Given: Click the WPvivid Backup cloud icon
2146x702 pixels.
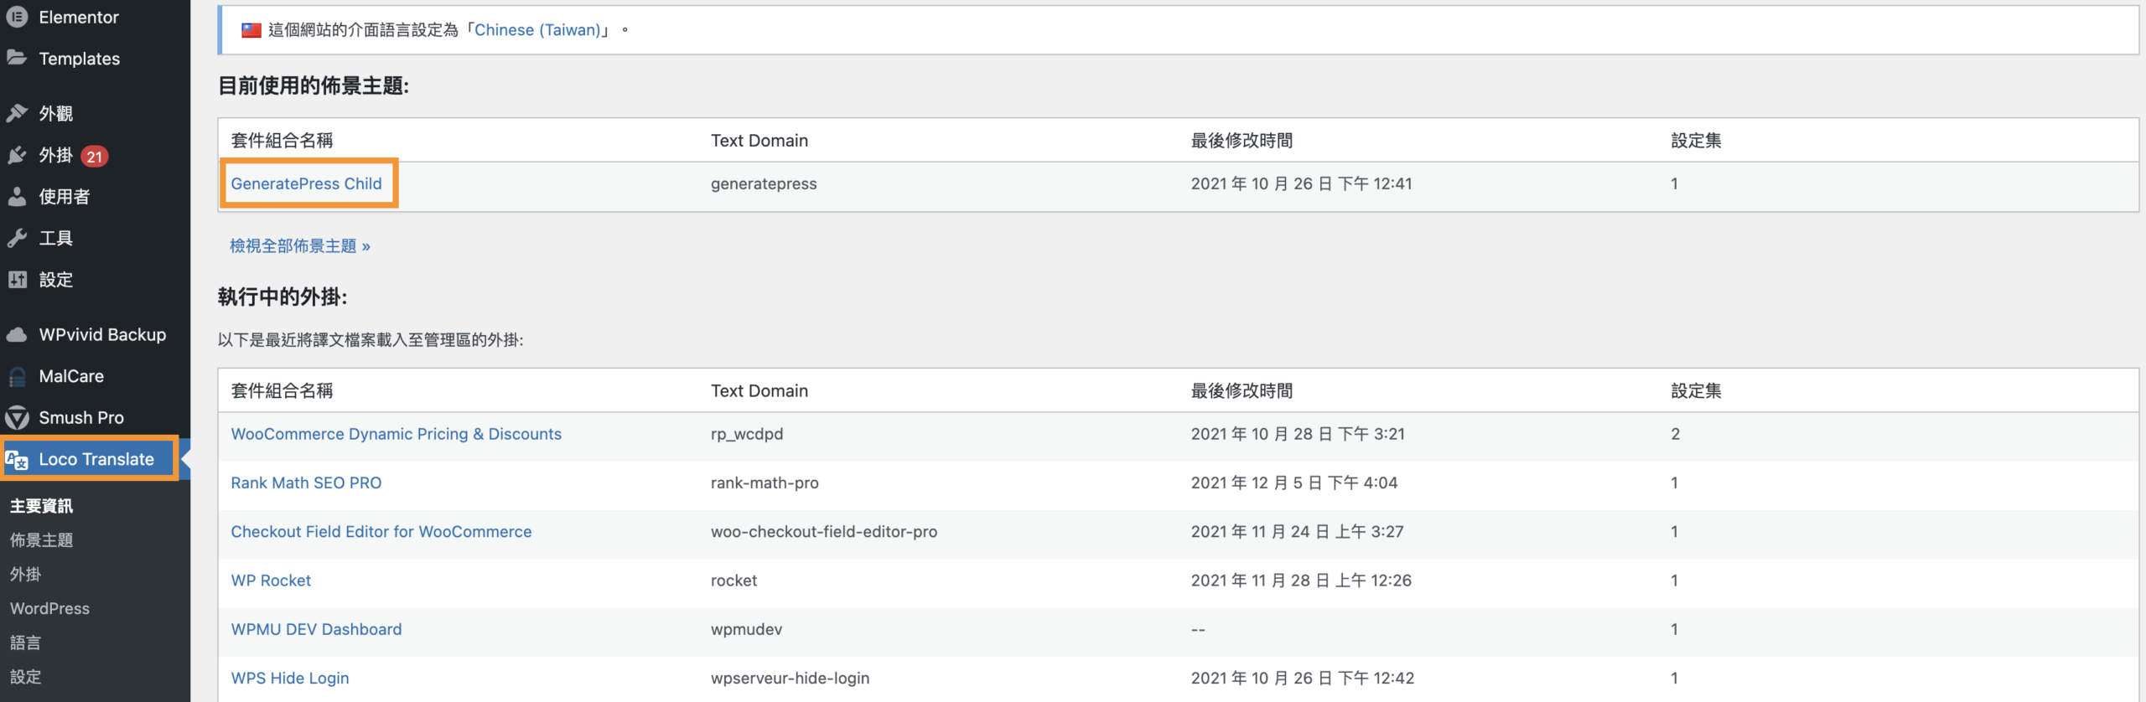Looking at the screenshot, I should pos(17,335).
